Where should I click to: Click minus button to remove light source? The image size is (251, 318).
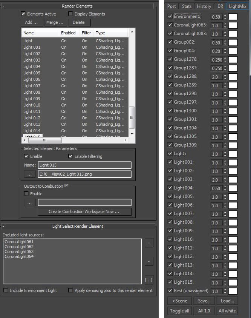tap(149, 261)
